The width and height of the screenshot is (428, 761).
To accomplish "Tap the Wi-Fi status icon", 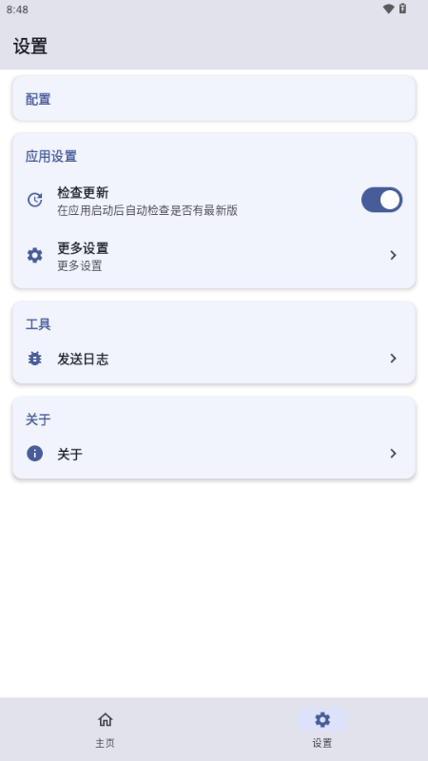I will pyautogui.click(x=388, y=9).
